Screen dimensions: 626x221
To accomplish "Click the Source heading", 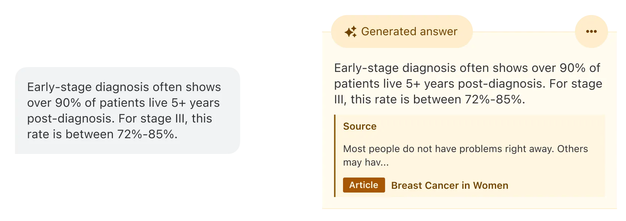I will click(x=360, y=126).
